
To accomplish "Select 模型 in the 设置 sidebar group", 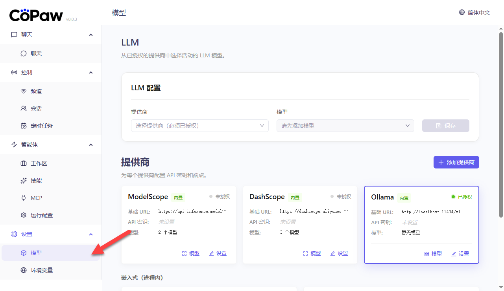I will point(51,253).
